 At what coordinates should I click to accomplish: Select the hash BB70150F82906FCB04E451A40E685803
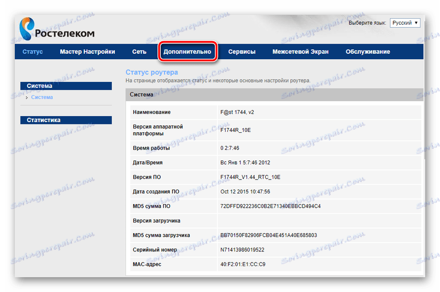tap(269, 236)
